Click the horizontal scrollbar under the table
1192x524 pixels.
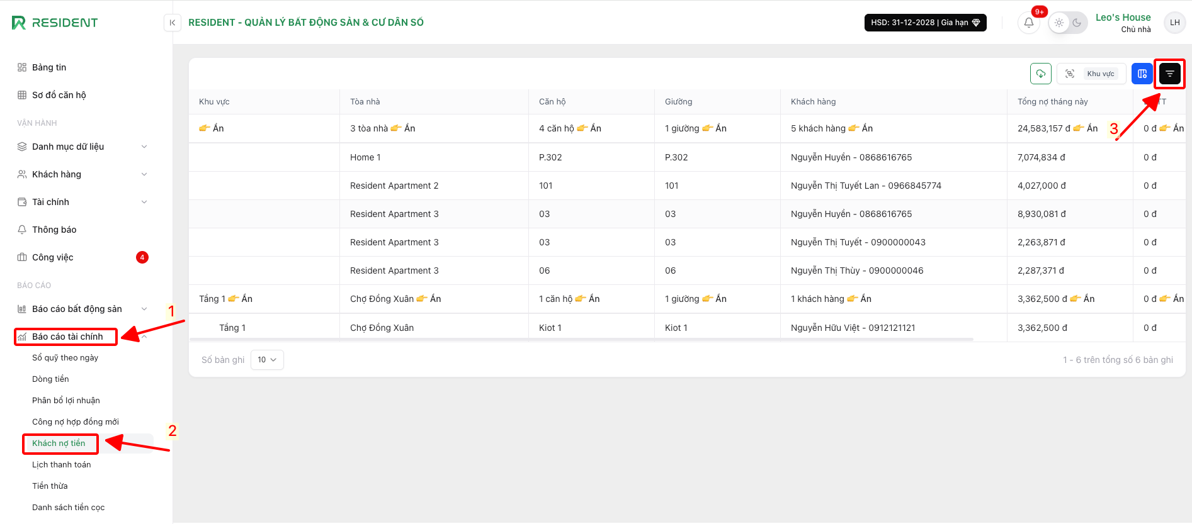pyautogui.click(x=581, y=340)
